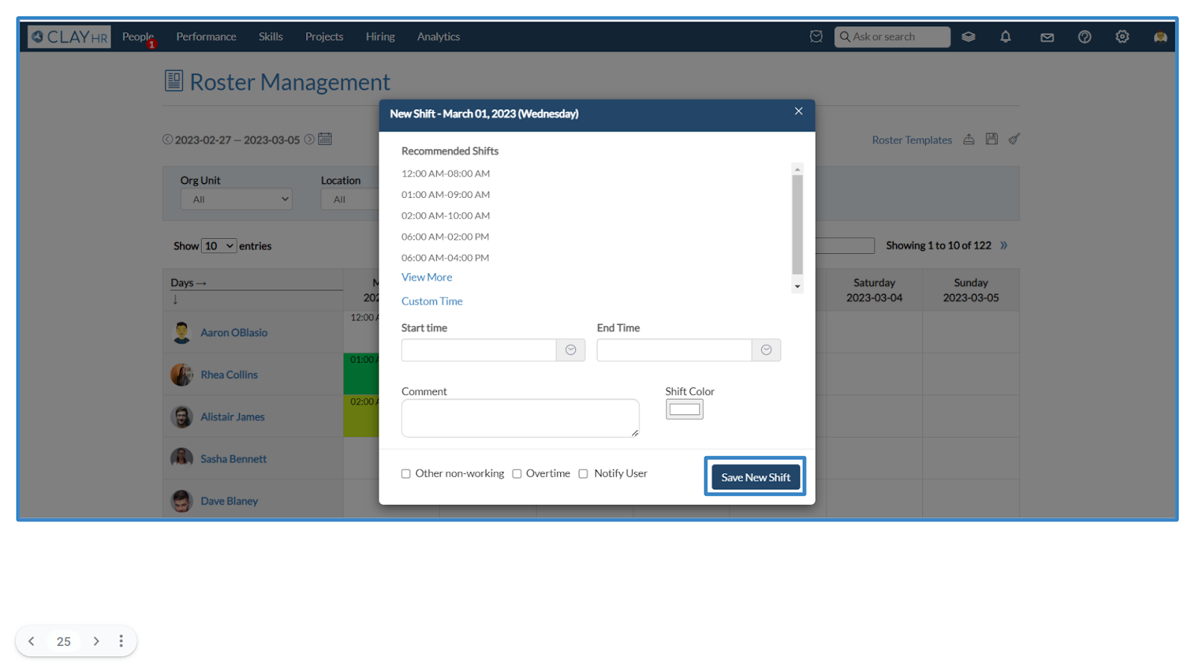This screenshot has height=672, width=1195.
Task: Select the 02:00 AM-10:00 AM shift
Action: click(x=446, y=215)
